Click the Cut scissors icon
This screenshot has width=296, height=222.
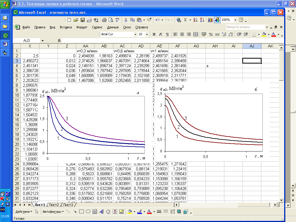coord(126,20)
